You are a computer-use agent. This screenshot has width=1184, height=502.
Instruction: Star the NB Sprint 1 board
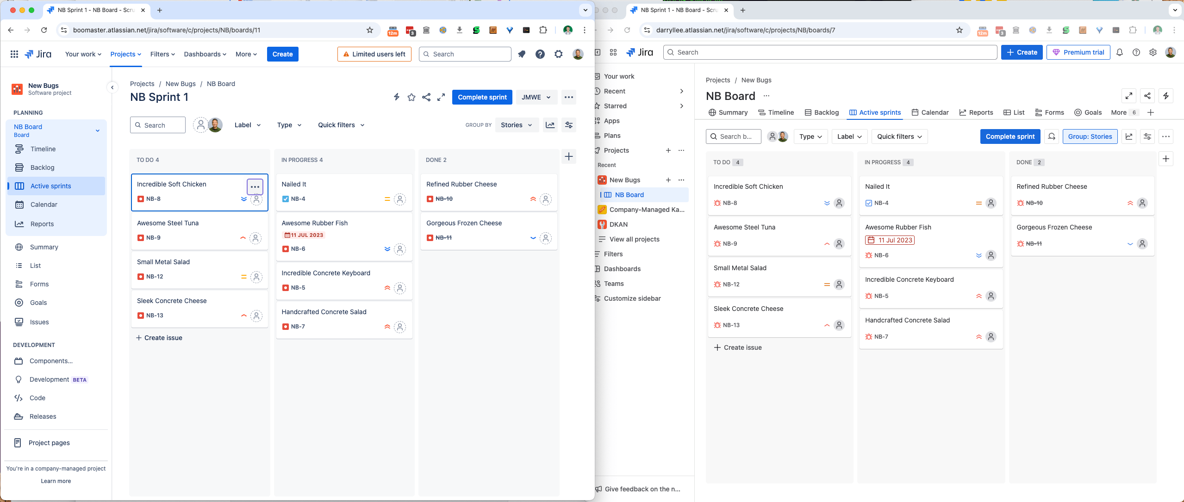point(411,97)
